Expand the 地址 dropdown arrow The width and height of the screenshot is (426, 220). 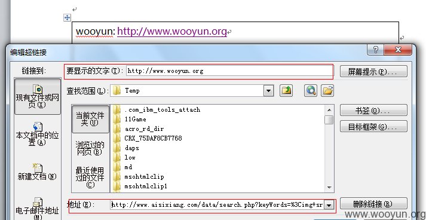click(x=329, y=205)
